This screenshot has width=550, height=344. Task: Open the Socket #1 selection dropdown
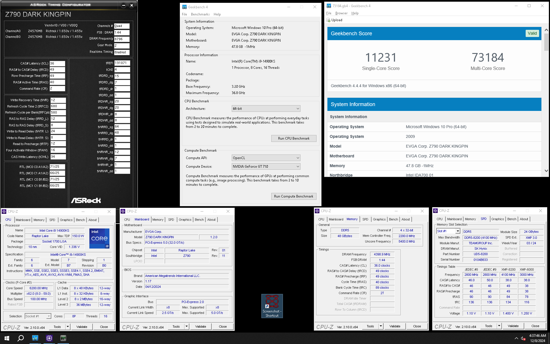[38, 316]
